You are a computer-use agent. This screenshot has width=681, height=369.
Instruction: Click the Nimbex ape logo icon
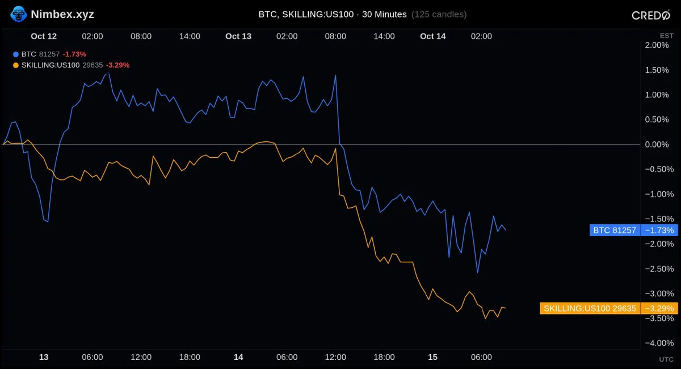(18, 14)
